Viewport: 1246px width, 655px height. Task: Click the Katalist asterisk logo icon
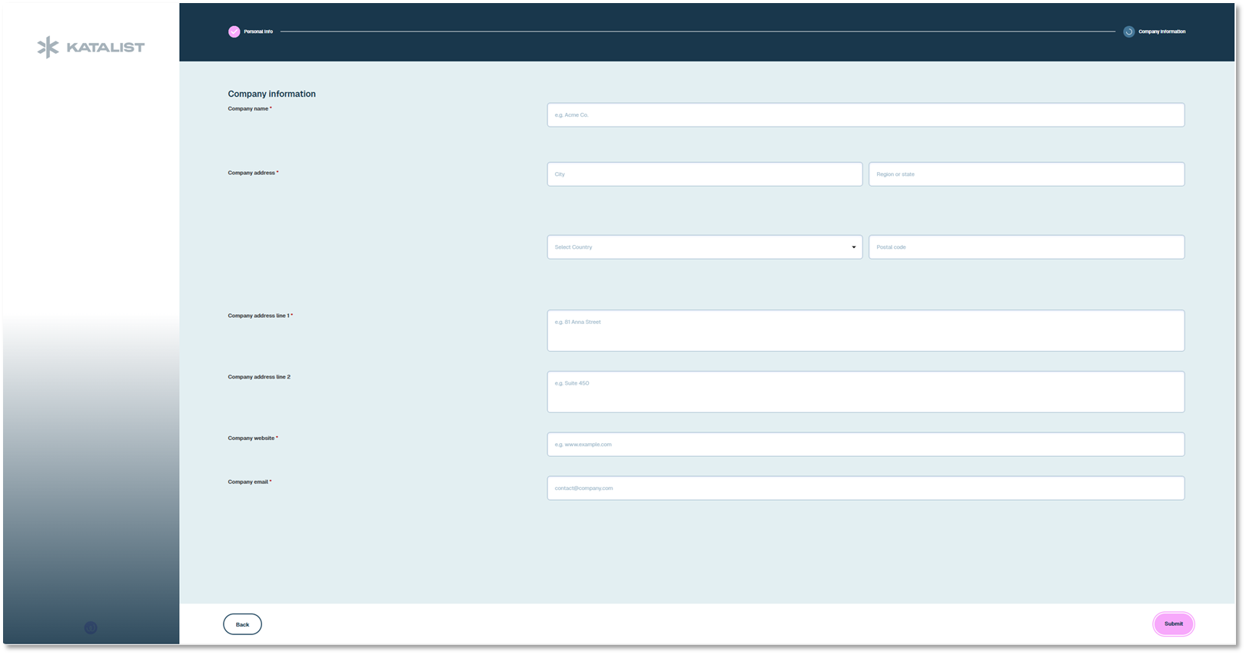click(48, 47)
